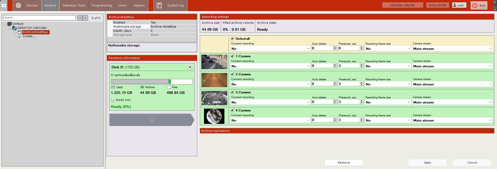The image size is (497, 169).
Task: Enable the Read only checkbox
Action: [113, 100]
